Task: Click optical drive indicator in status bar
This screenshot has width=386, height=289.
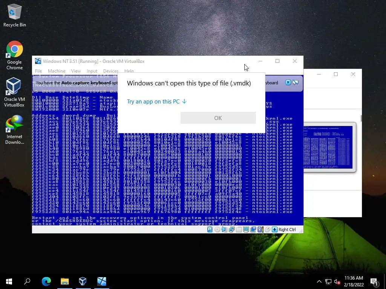Action: point(217,230)
